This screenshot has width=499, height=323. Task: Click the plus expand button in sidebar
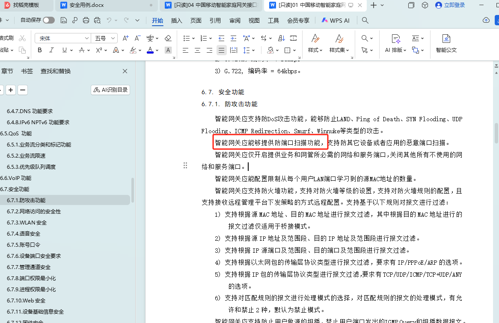[x=11, y=90]
